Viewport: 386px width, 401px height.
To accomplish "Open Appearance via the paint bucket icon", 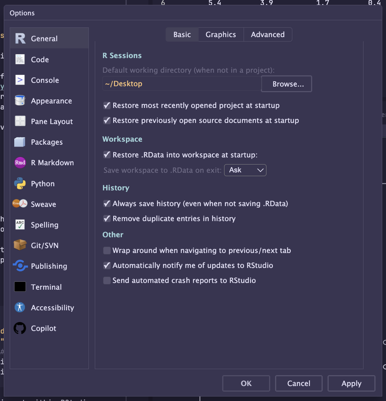I will click(x=20, y=100).
